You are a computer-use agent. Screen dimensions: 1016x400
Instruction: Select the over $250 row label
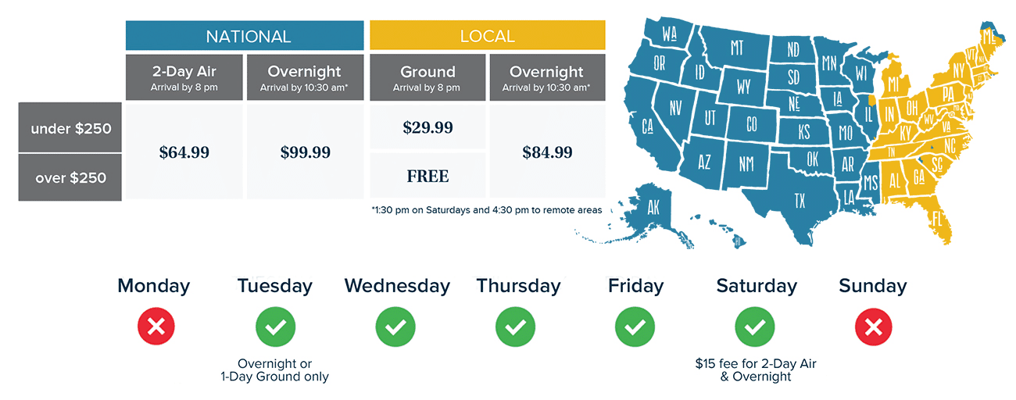click(x=70, y=177)
